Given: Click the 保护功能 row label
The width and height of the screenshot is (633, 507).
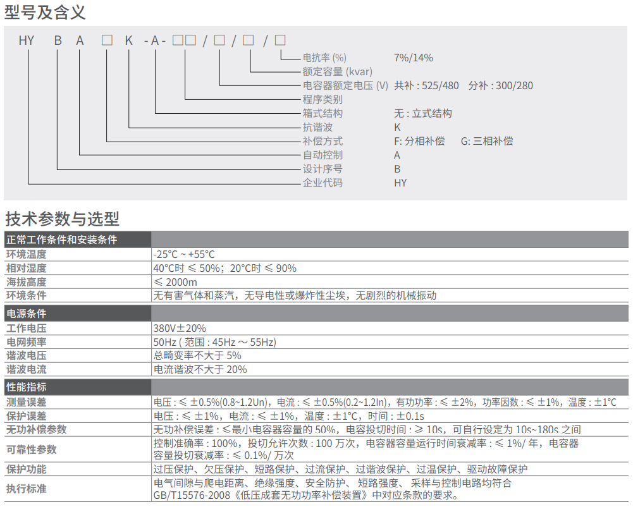Looking at the screenshot, I should coord(26,470).
